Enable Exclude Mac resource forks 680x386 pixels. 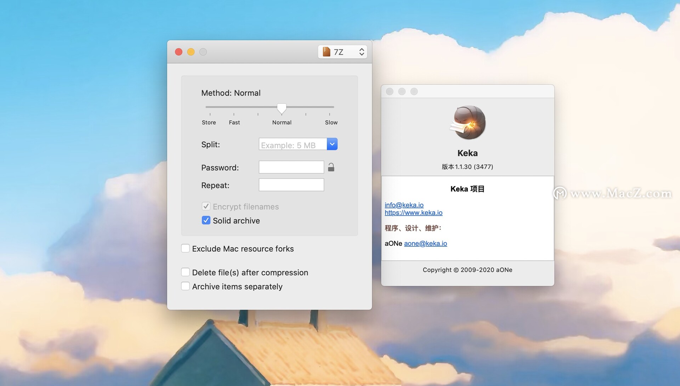tap(185, 249)
